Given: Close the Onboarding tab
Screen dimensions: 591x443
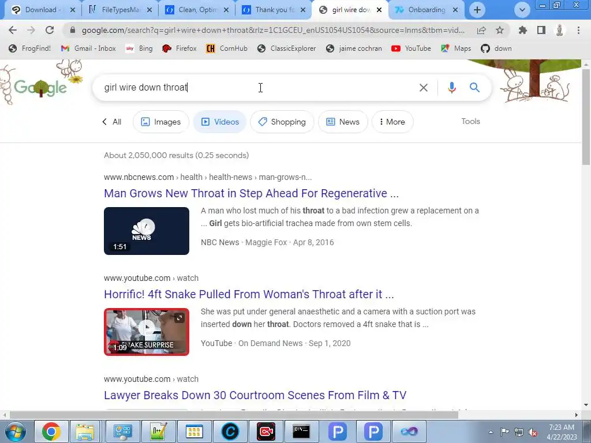Looking at the screenshot, I should [x=455, y=10].
